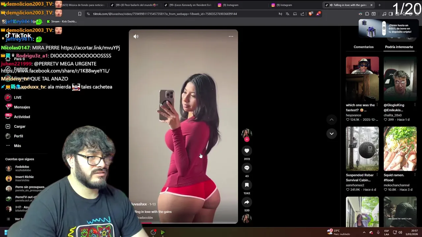
Task: Follow creator with red plus badge
Action: tap(247, 140)
